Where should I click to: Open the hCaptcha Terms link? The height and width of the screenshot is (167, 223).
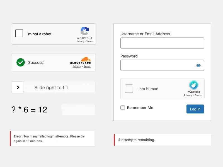tap(198, 95)
